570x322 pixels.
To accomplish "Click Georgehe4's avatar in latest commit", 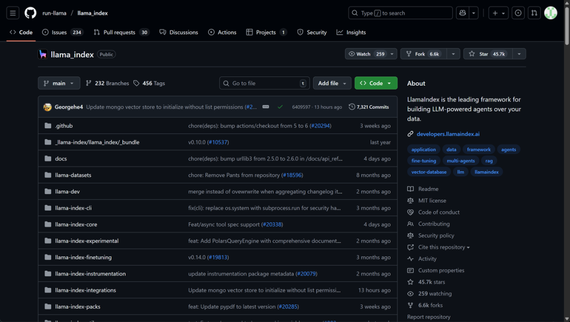I will click(47, 107).
